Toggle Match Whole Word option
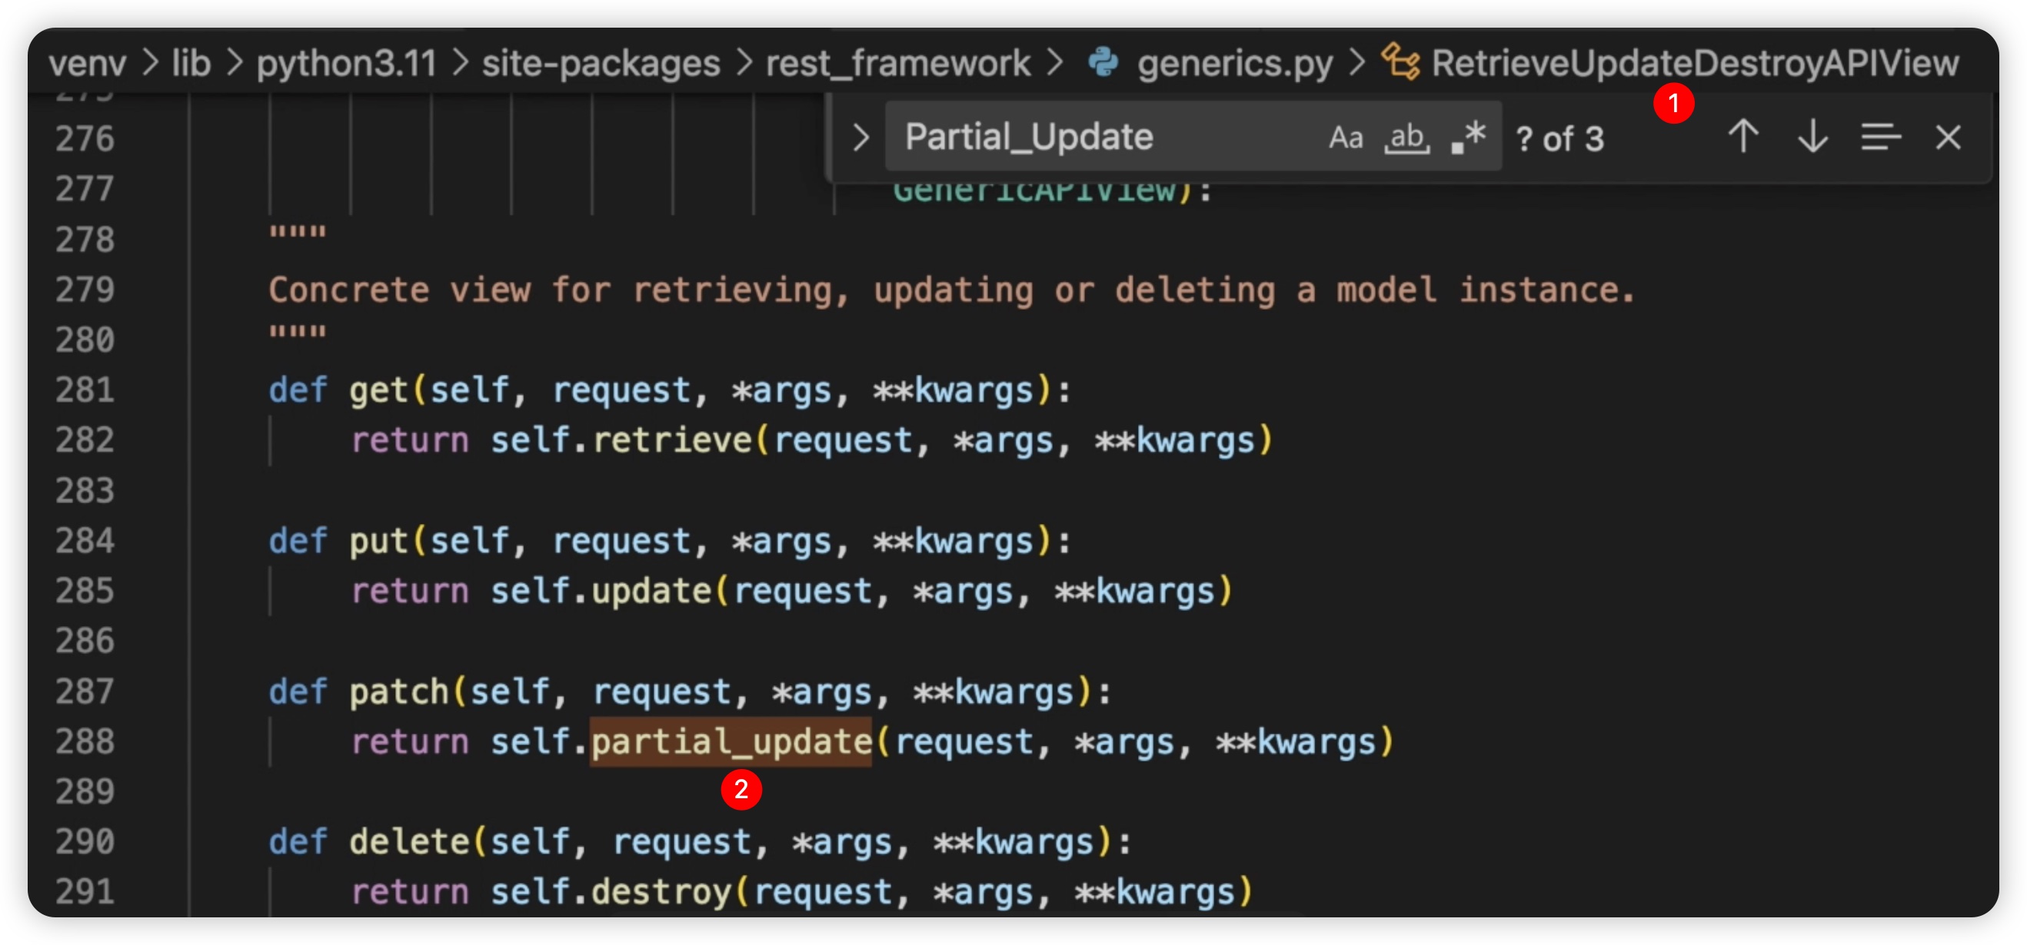 tap(1406, 138)
